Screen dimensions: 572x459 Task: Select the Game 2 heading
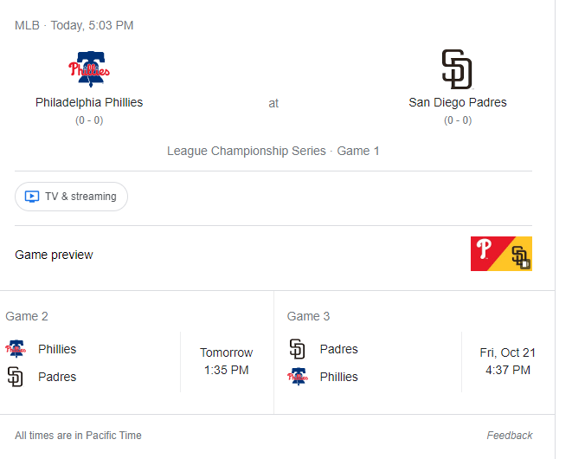coord(27,316)
